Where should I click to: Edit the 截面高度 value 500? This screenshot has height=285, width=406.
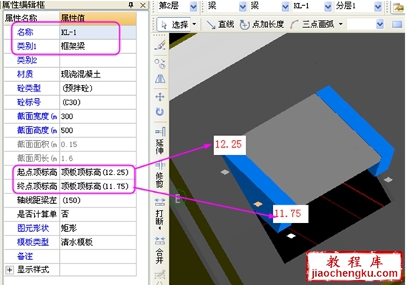[98, 131]
